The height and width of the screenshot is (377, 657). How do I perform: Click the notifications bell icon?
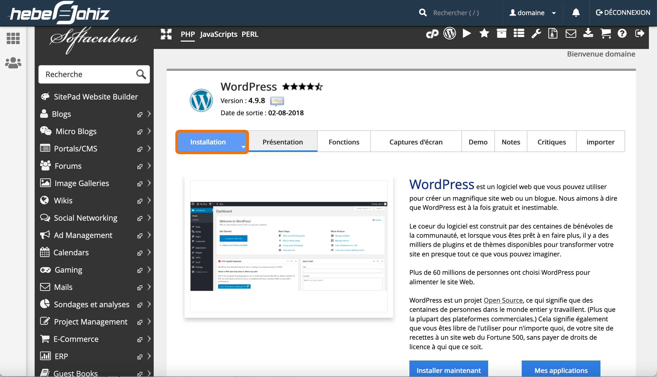(x=576, y=13)
